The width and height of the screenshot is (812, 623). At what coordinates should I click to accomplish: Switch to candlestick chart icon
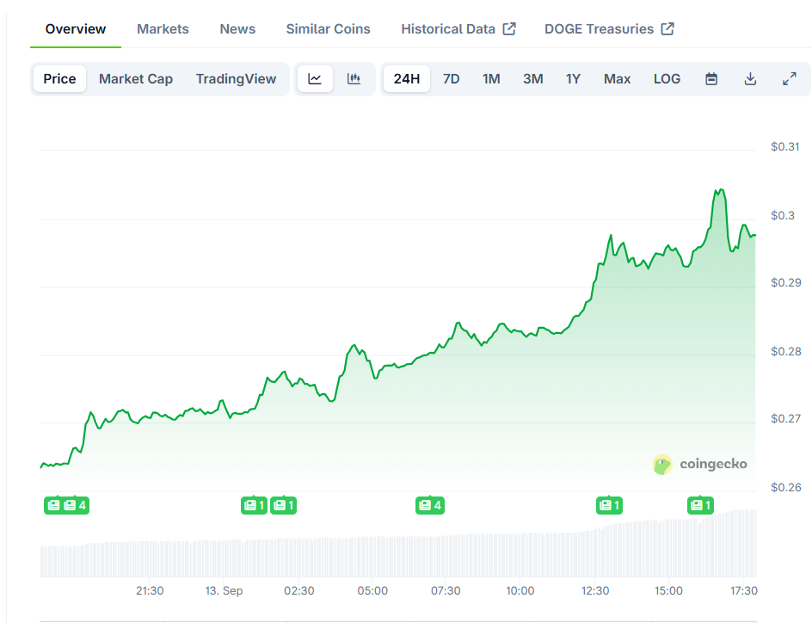tap(354, 78)
